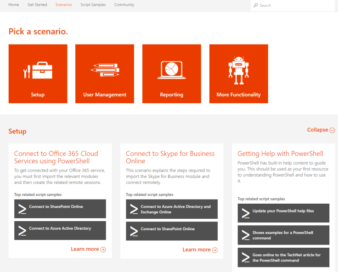
Task: Open Learn more under Skype for Business Online
Action: (x=197, y=250)
